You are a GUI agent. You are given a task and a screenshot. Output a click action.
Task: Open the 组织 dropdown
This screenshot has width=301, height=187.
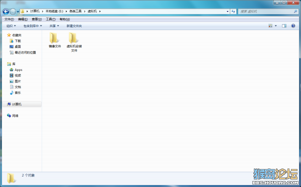point(11,26)
